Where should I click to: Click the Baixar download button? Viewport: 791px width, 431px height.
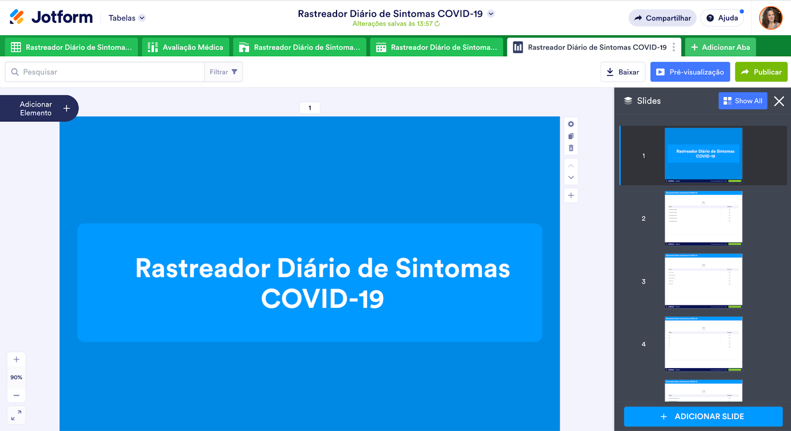pos(623,72)
